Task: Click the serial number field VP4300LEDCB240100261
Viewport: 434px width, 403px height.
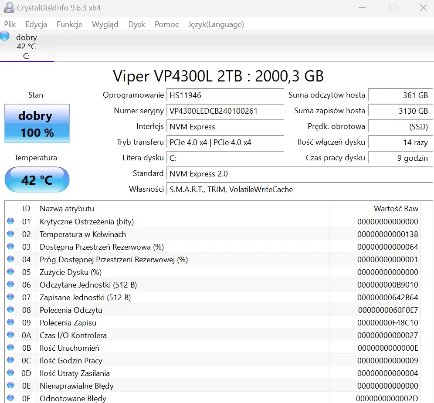Action: (225, 111)
